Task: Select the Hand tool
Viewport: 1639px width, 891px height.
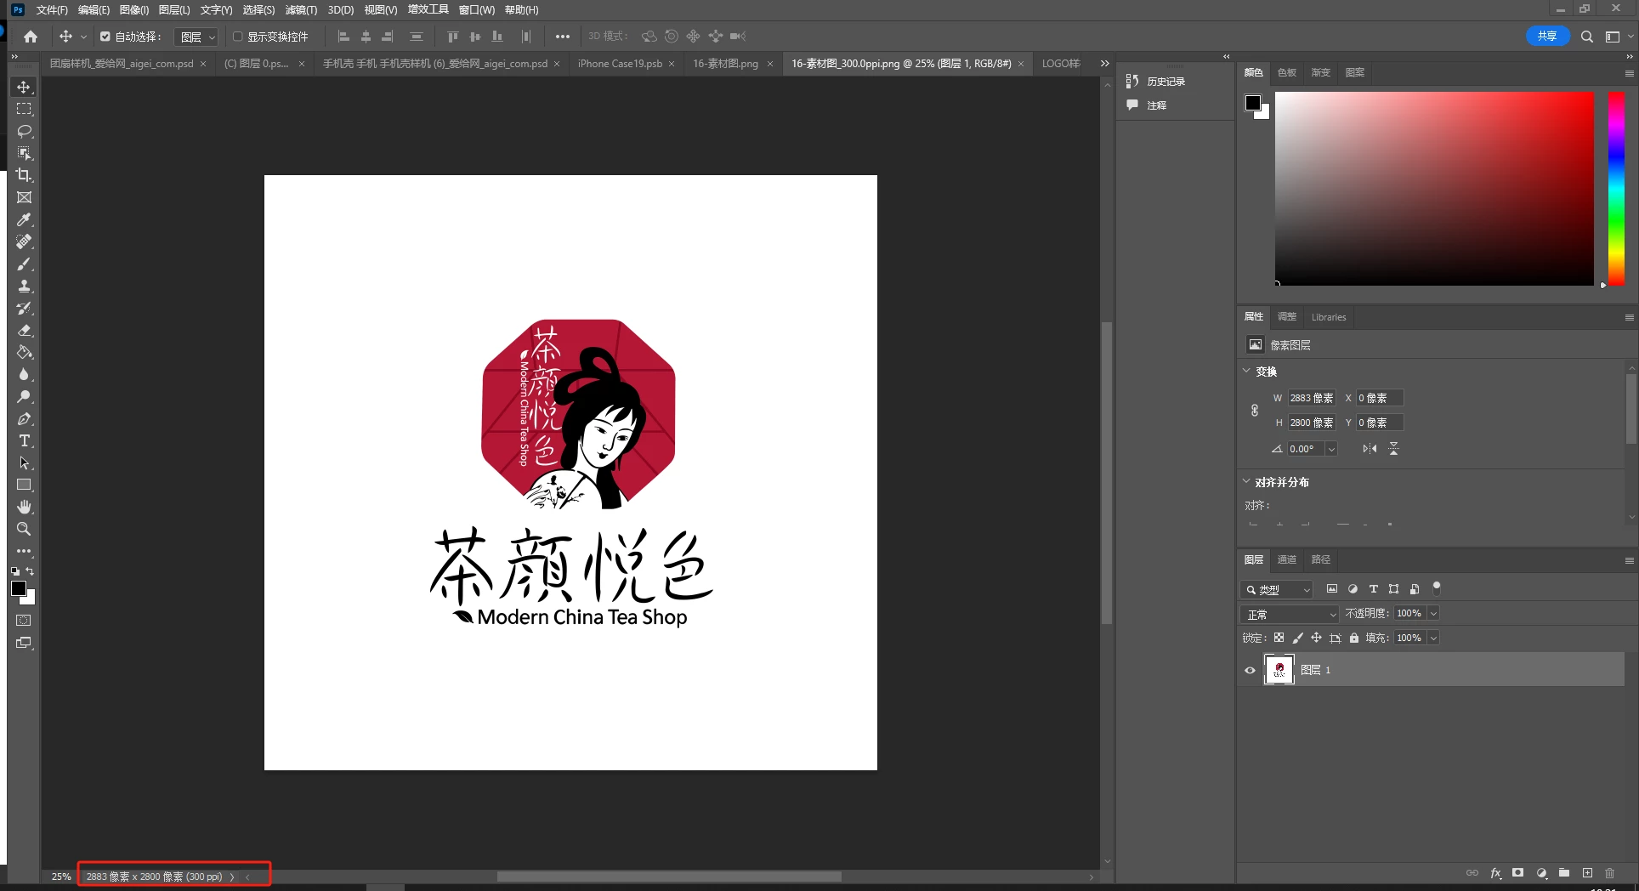Action: [24, 507]
